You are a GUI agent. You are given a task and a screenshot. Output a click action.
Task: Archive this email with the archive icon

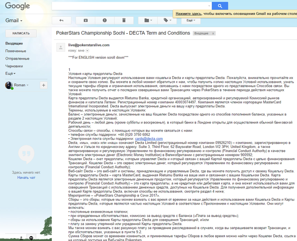86,20
